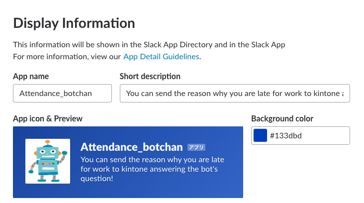Click the "Short description" field label
Screen dimensions: 364x203
pyautogui.click(x=150, y=76)
